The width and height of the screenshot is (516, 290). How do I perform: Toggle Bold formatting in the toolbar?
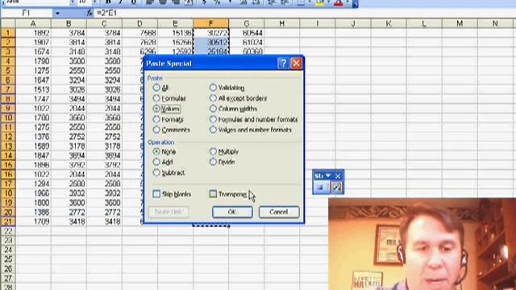[x=108, y=2]
